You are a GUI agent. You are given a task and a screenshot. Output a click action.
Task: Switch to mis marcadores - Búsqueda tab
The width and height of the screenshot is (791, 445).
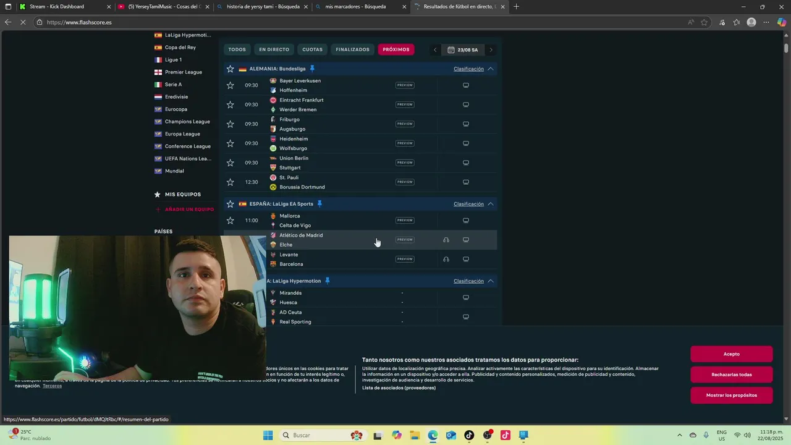(x=361, y=7)
